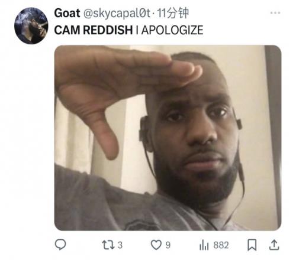Image resolution: width=296 pixels, height=260 pixels.
Task: View analytics via the bar chart icon
Action: tap(204, 245)
